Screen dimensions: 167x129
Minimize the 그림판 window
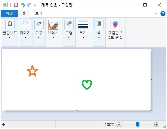131,5
